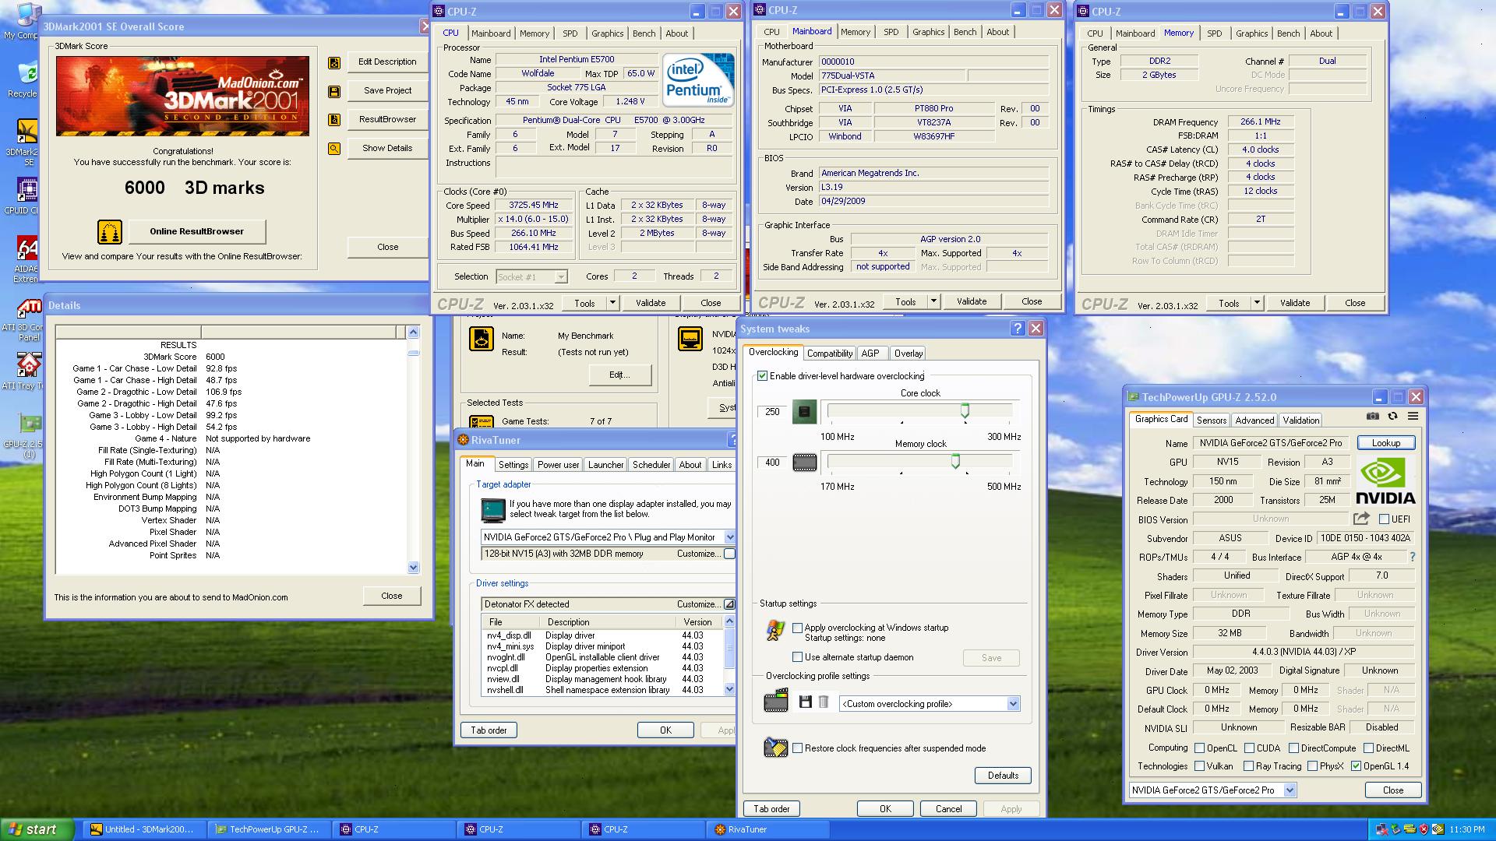Toggle the Vulkan checkbox in GPU-Z

pos(1200,766)
